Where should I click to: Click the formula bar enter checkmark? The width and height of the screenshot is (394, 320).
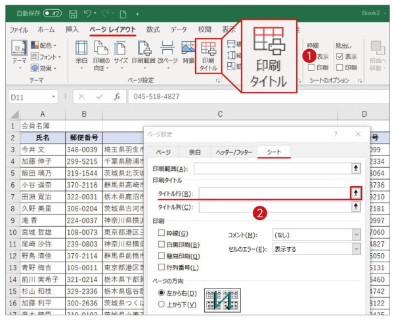[x=100, y=96]
